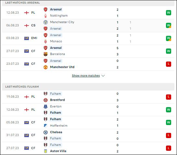Open the Manchester Utd team name link
Image resolution: width=177 pixels, height=155 pixels.
[x=62, y=67]
